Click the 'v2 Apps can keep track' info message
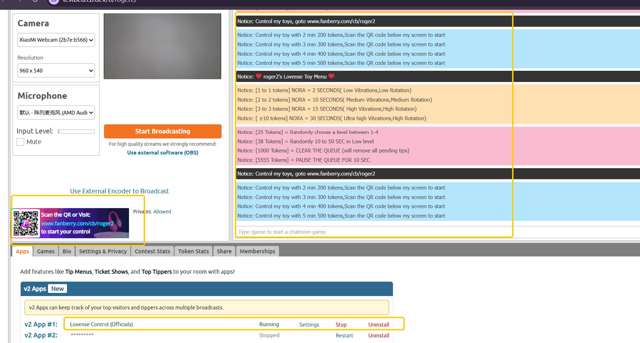Screen dimensions: 640x343 pos(207,308)
